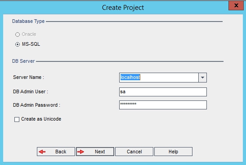Select the Oracle database type radio button

coord(18,35)
